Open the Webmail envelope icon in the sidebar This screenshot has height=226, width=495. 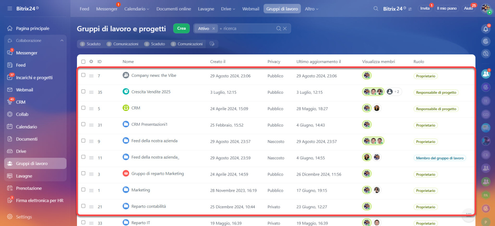click(x=10, y=90)
